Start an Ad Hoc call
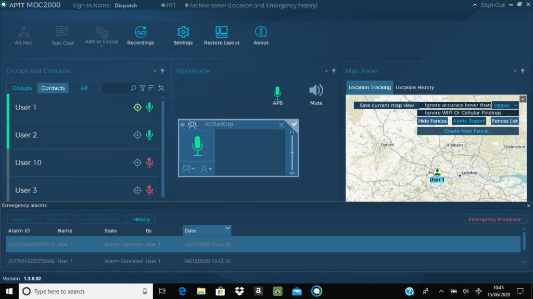Image resolution: width=533 pixels, height=299 pixels. 23,32
